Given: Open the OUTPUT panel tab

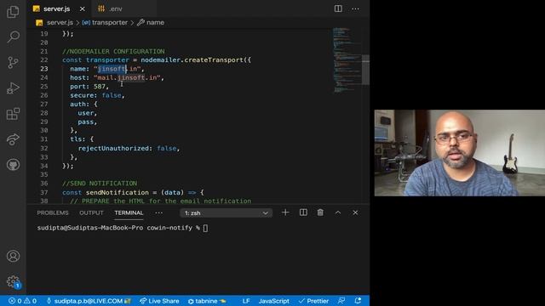Looking at the screenshot, I should (x=91, y=213).
